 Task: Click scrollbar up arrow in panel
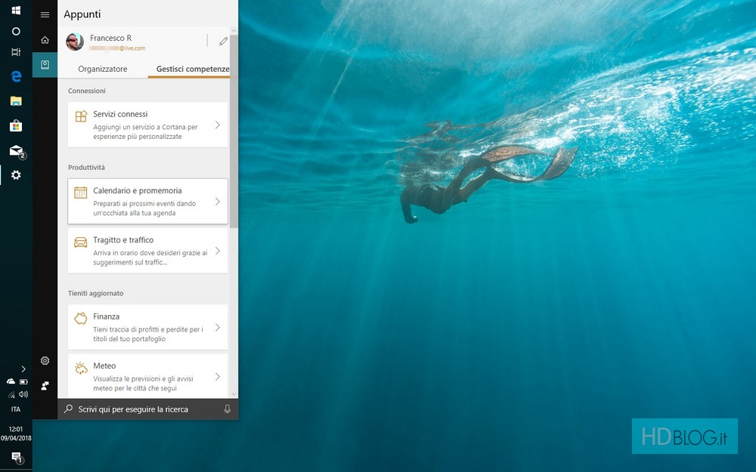pyautogui.click(x=234, y=31)
